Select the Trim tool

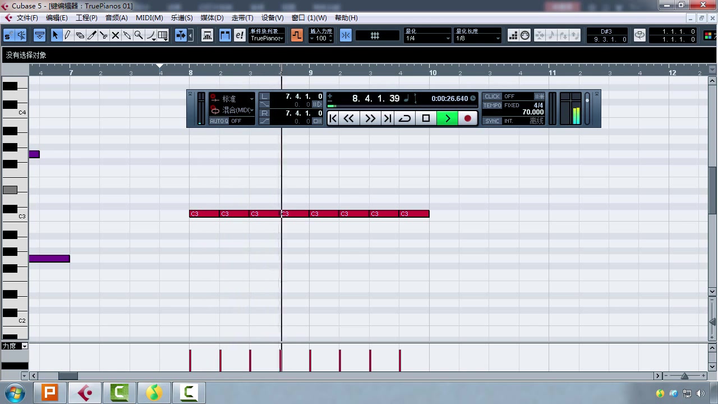pyautogui.click(x=91, y=35)
